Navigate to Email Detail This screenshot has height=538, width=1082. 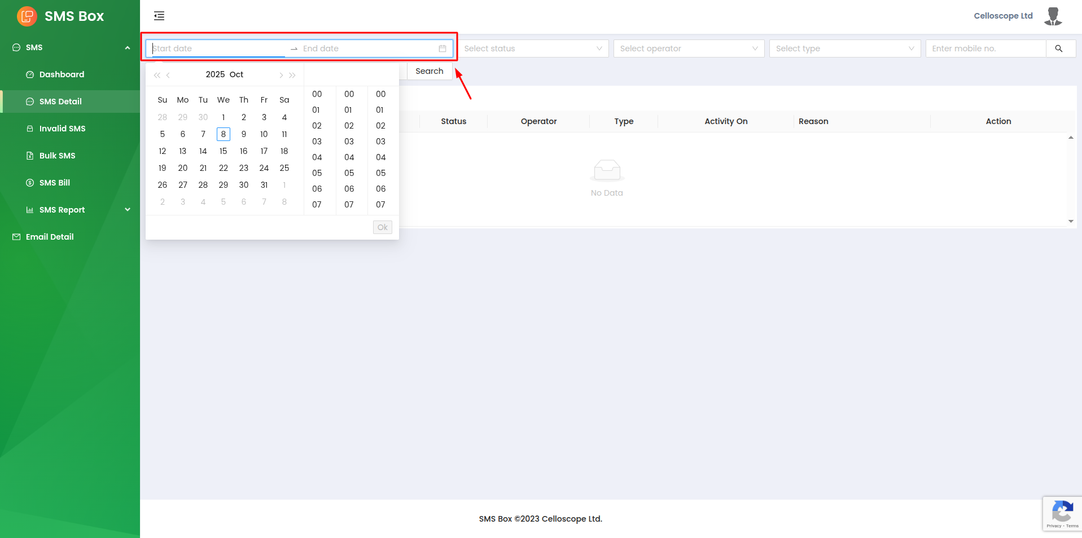[x=50, y=237]
